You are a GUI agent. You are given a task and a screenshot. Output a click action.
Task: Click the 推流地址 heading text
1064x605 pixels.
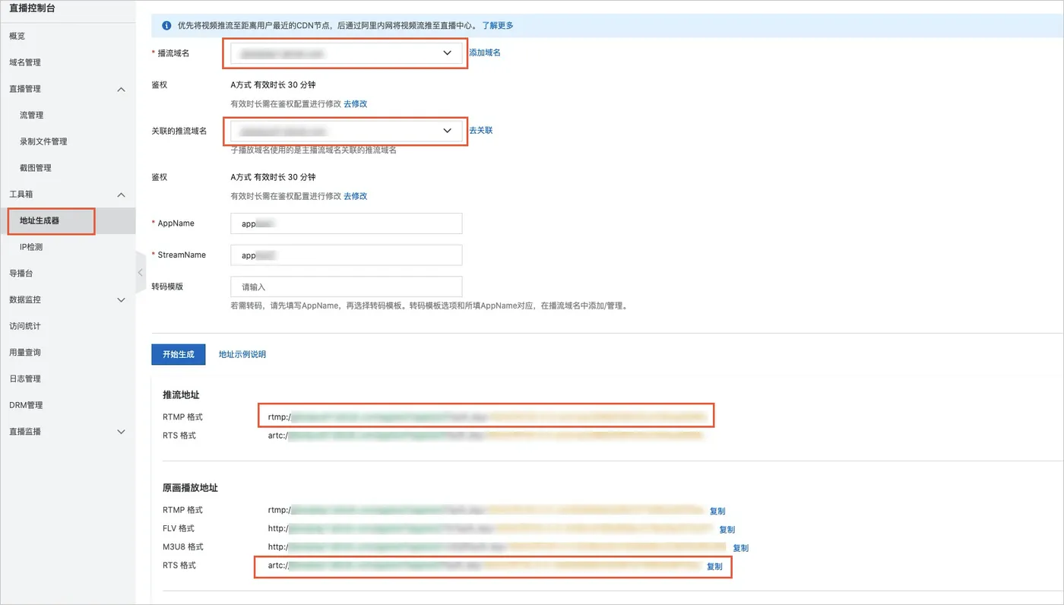point(181,395)
